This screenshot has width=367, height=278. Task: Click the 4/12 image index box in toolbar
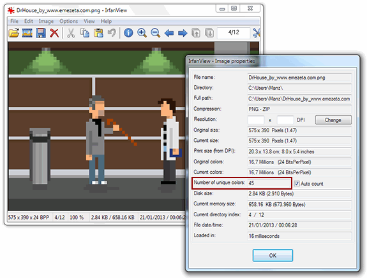point(234,32)
